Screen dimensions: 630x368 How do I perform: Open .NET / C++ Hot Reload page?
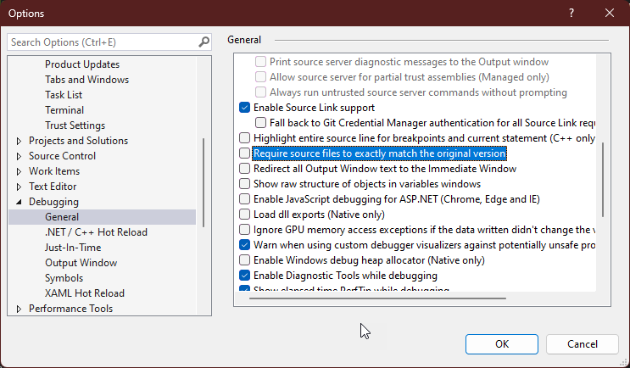(96, 232)
